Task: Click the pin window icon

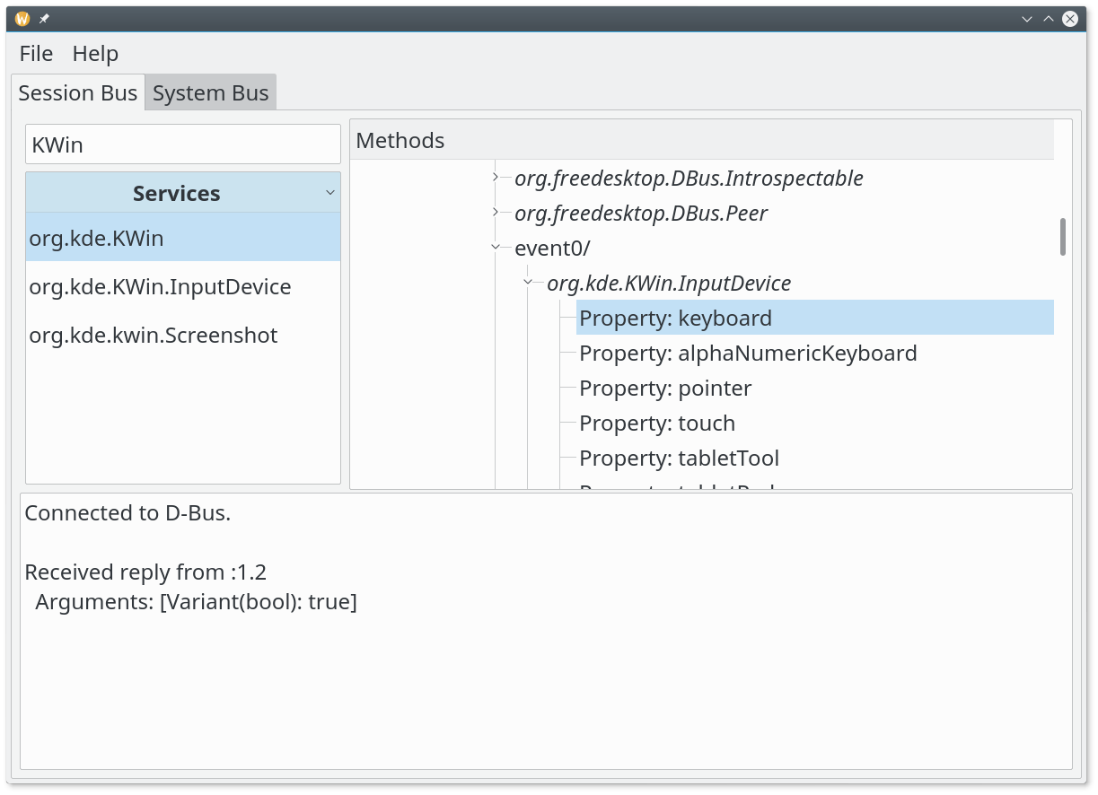Action: tap(44, 19)
